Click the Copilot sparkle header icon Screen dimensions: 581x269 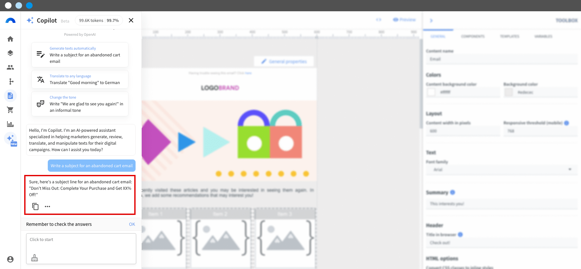30,20
